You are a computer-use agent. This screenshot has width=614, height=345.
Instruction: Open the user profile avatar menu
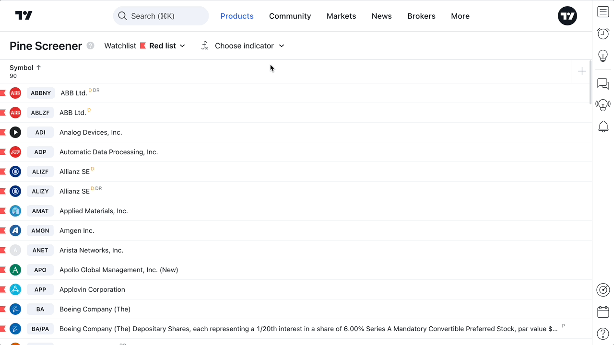click(567, 16)
